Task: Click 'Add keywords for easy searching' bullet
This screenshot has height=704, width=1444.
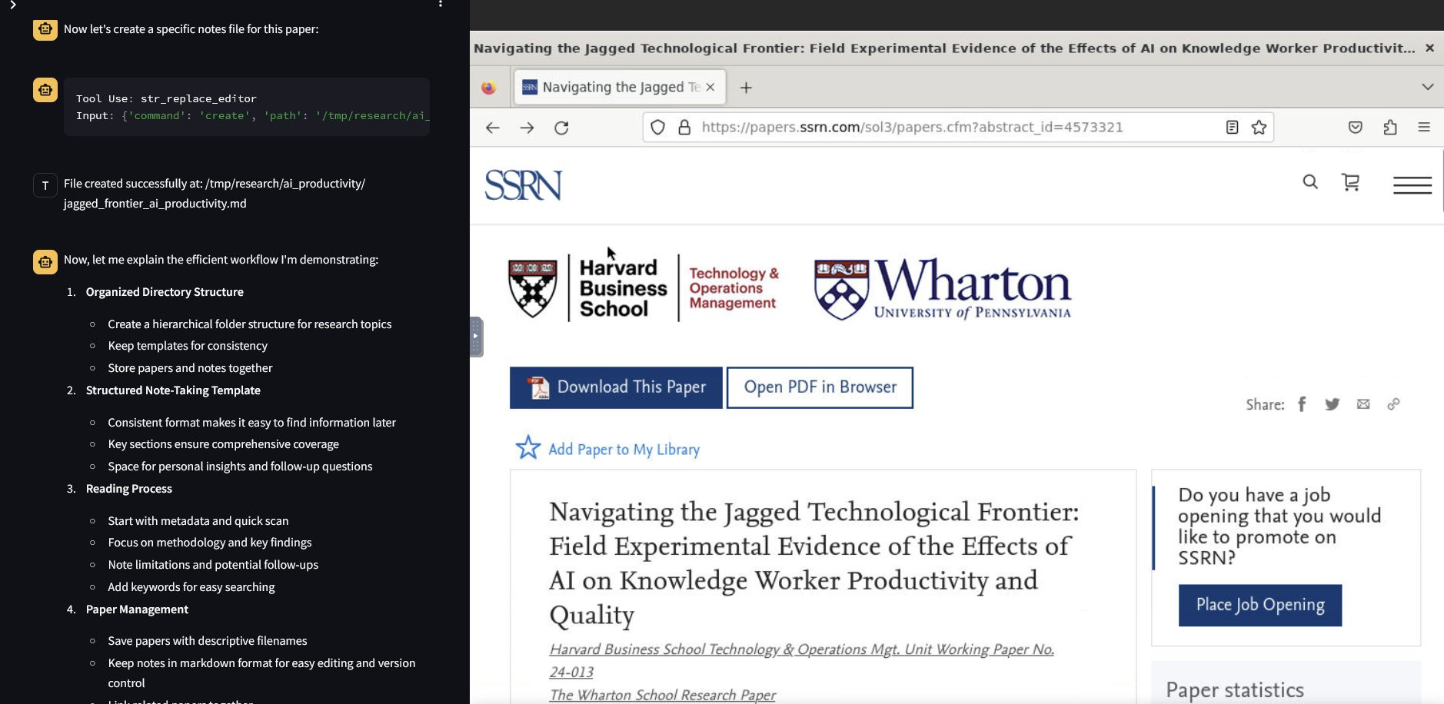Action: 191,587
